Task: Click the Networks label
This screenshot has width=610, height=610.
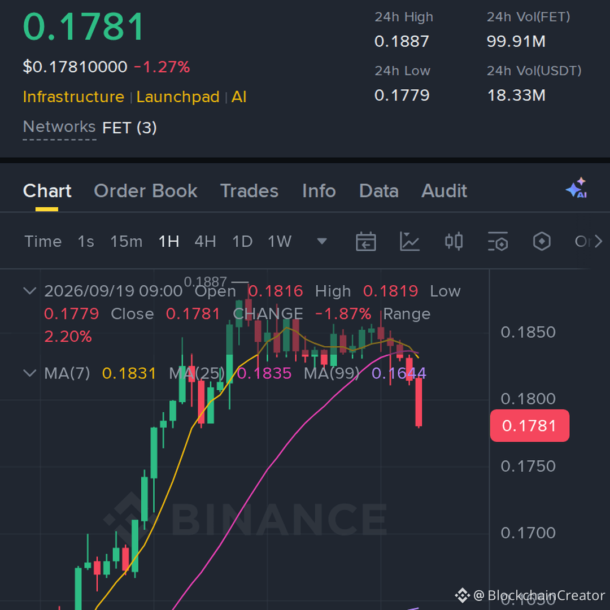Action: coord(59,127)
